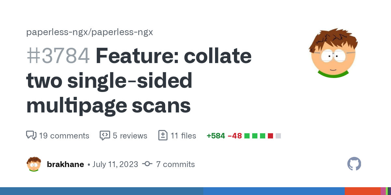Click the +584 additions count

pos(216,136)
